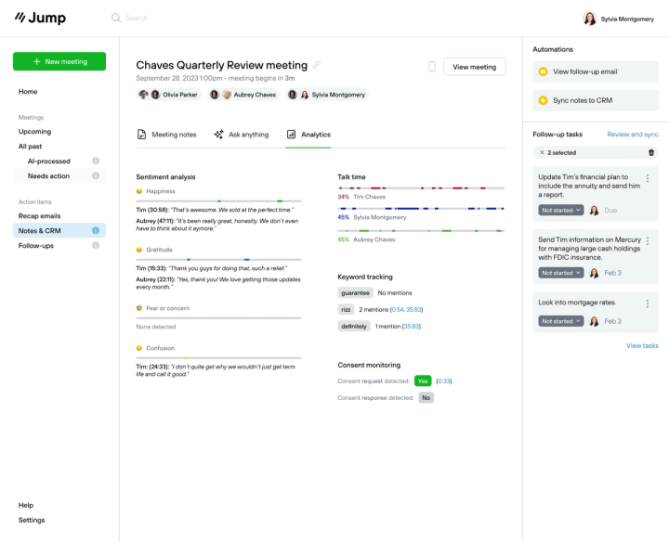The height and width of the screenshot is (542, 669).
Task: Open three-dot menu on Tim's financial plan task
Action: pos(648,179)
